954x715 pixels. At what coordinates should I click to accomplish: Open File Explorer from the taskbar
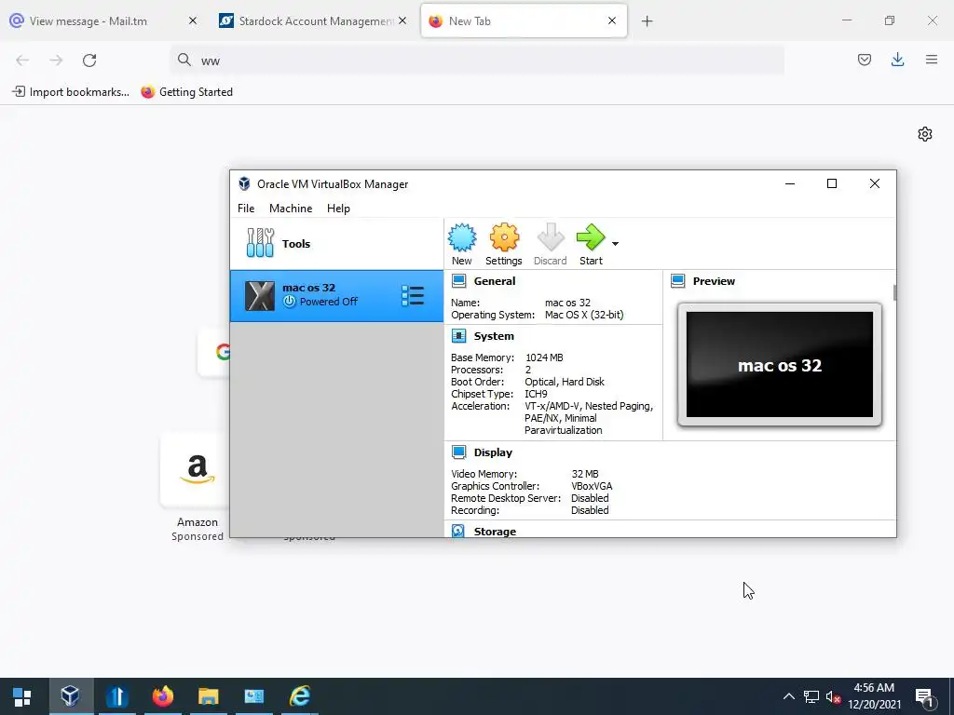(x=208, y=696)
